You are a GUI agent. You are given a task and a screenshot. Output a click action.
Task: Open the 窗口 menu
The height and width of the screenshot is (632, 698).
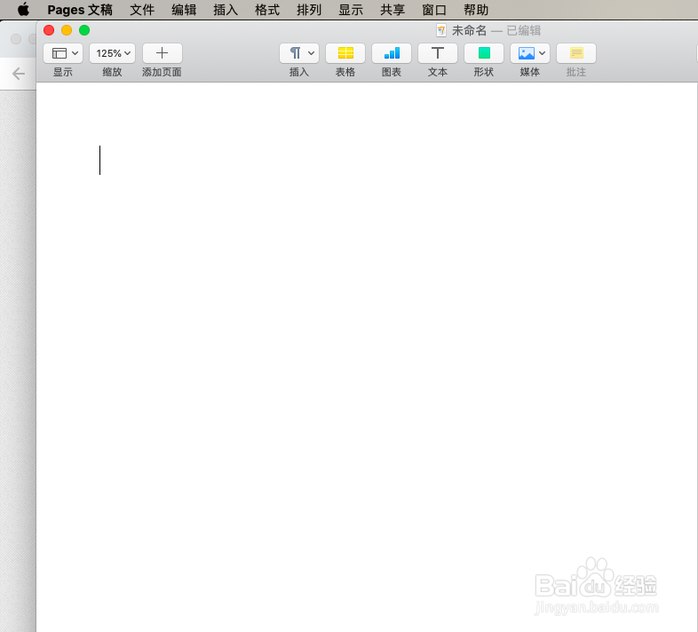[434, 10]
